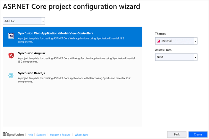Choose the Syncfusion React.js template title
The width and height of the screenshot is (209, 139).
[x=32, y=73]
